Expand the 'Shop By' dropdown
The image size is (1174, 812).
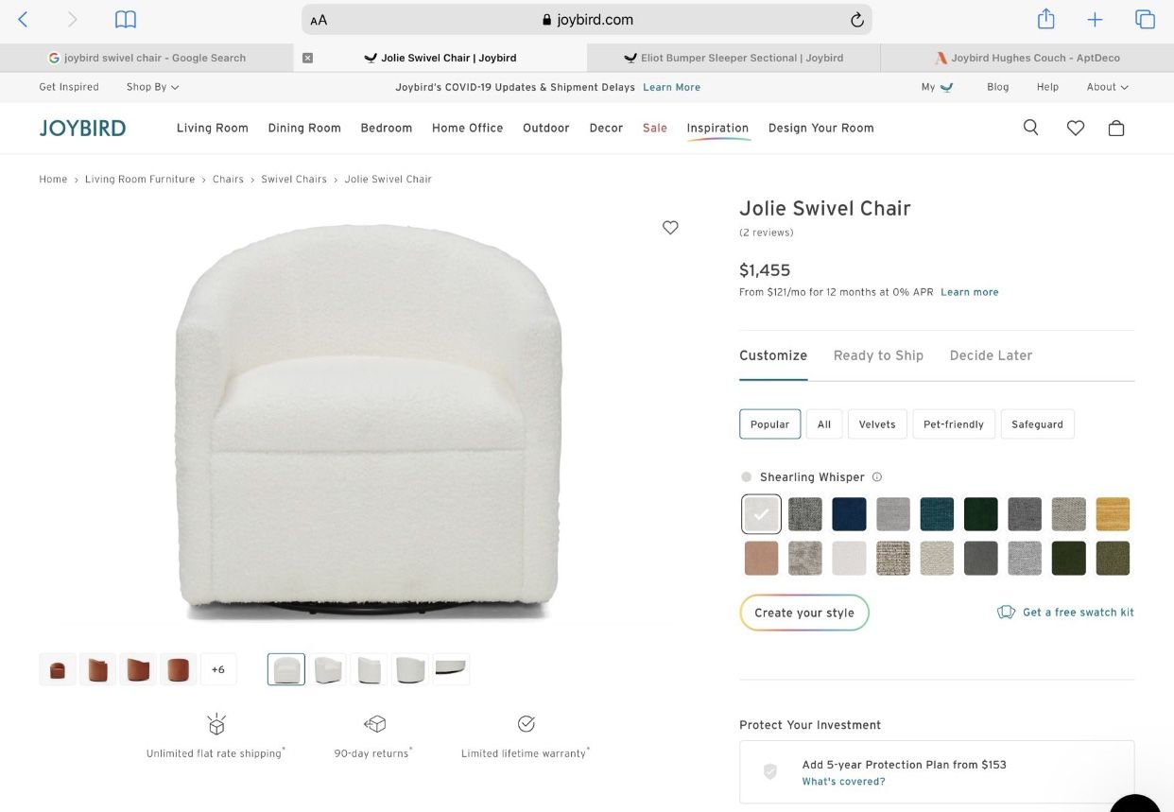pos(150,86)
